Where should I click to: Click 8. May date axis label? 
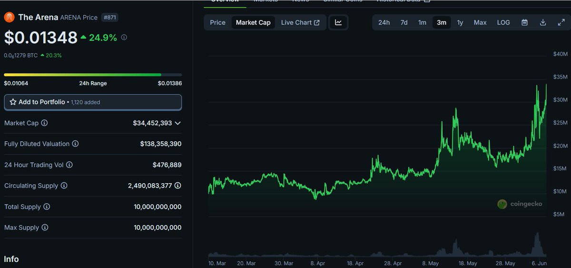pyautogui.click(x=431, y=263)
